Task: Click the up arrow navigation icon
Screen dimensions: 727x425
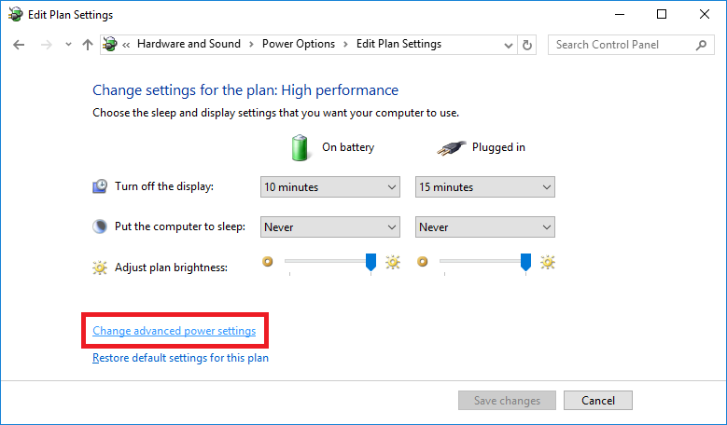Action: pos(87,45)
